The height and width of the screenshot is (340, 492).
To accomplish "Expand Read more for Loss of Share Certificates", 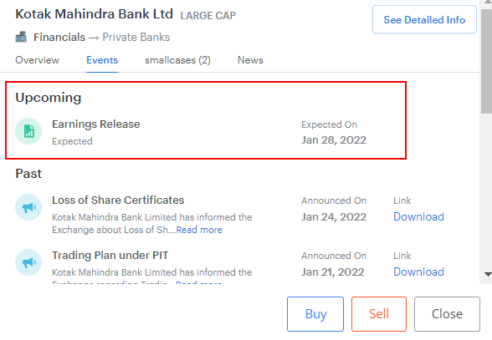I will click(199, 230).
